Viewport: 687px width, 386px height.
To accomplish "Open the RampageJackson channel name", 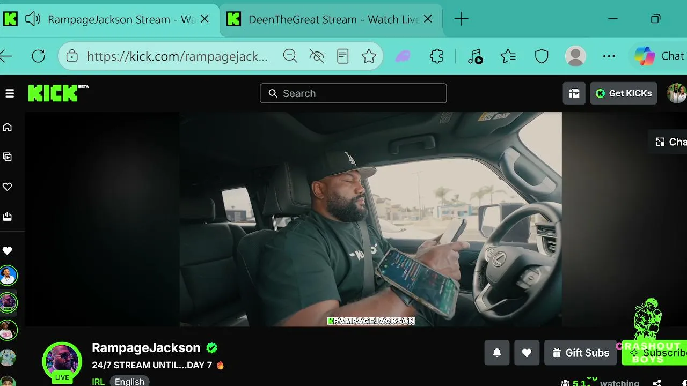I will tap(146, 347).
